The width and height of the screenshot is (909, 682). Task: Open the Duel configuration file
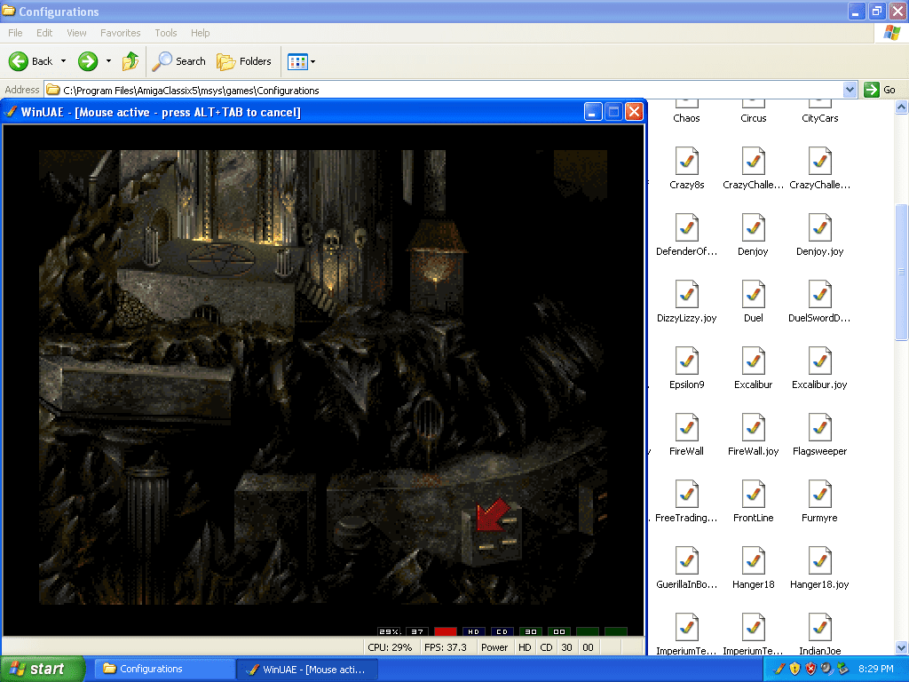pyautogui.click(x=753, y=295)
